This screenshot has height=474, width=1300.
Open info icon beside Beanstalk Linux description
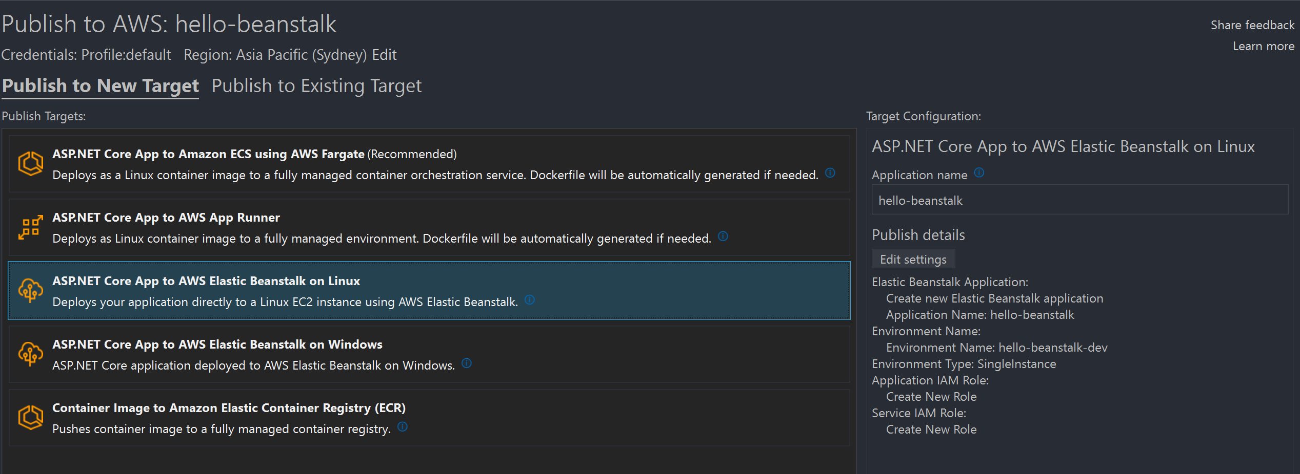pos(530,300)
